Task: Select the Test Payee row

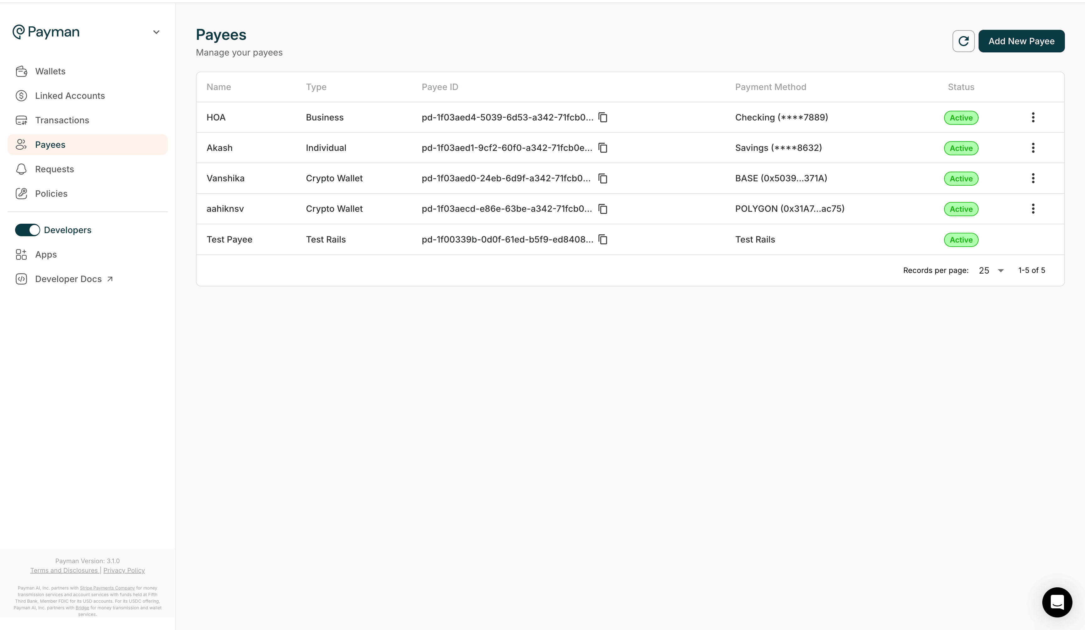Action: click(x=229, y=240)
